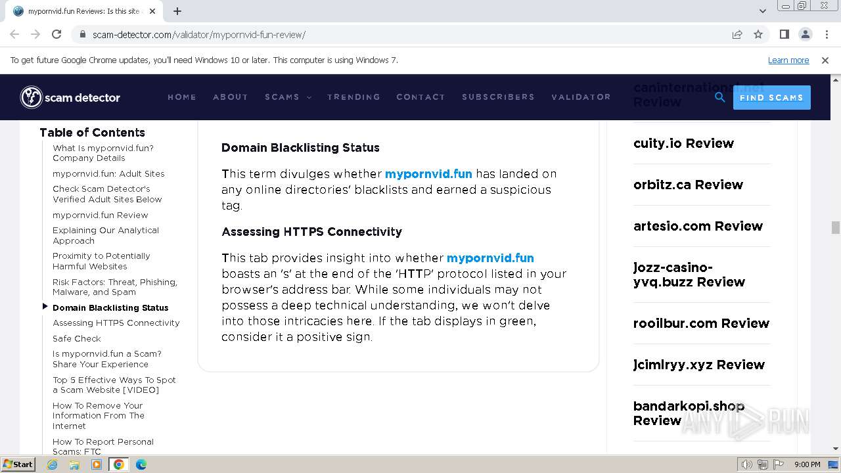Go to the HOME menu item

[182, 97]
